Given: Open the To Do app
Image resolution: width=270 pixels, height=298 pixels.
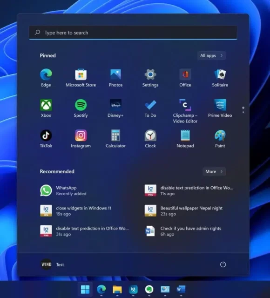Looking at the screenshot, I should click(x=150, y=108).
